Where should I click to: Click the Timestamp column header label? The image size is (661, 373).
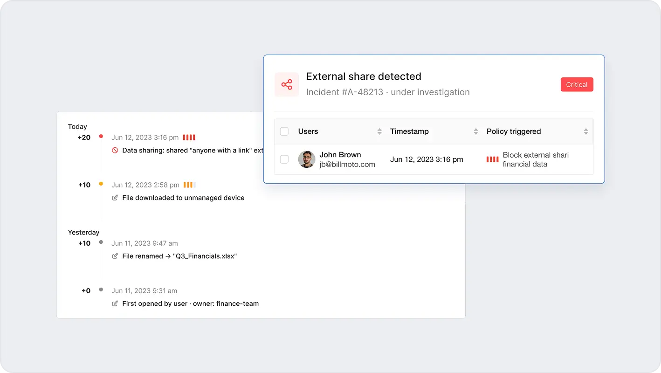409,131
